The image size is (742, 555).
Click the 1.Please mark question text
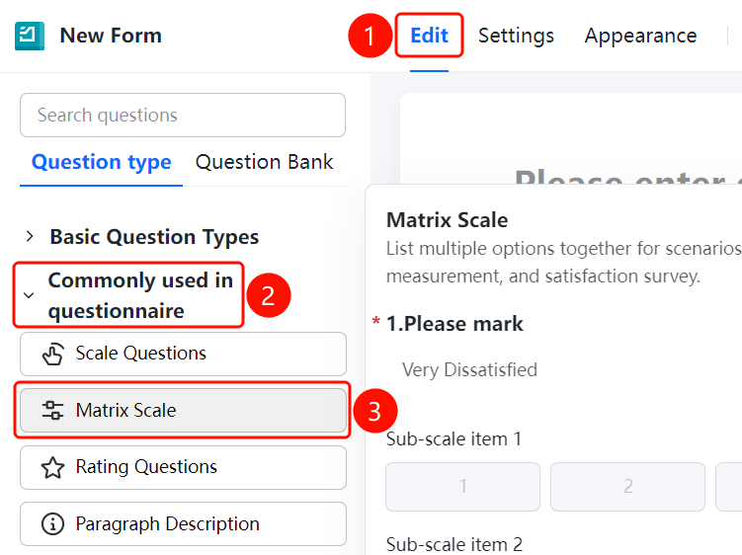point(454,324)
